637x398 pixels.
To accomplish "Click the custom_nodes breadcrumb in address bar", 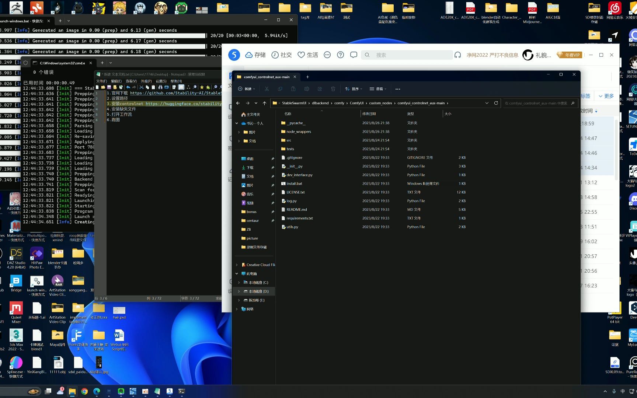I will [x=380, y=103].
